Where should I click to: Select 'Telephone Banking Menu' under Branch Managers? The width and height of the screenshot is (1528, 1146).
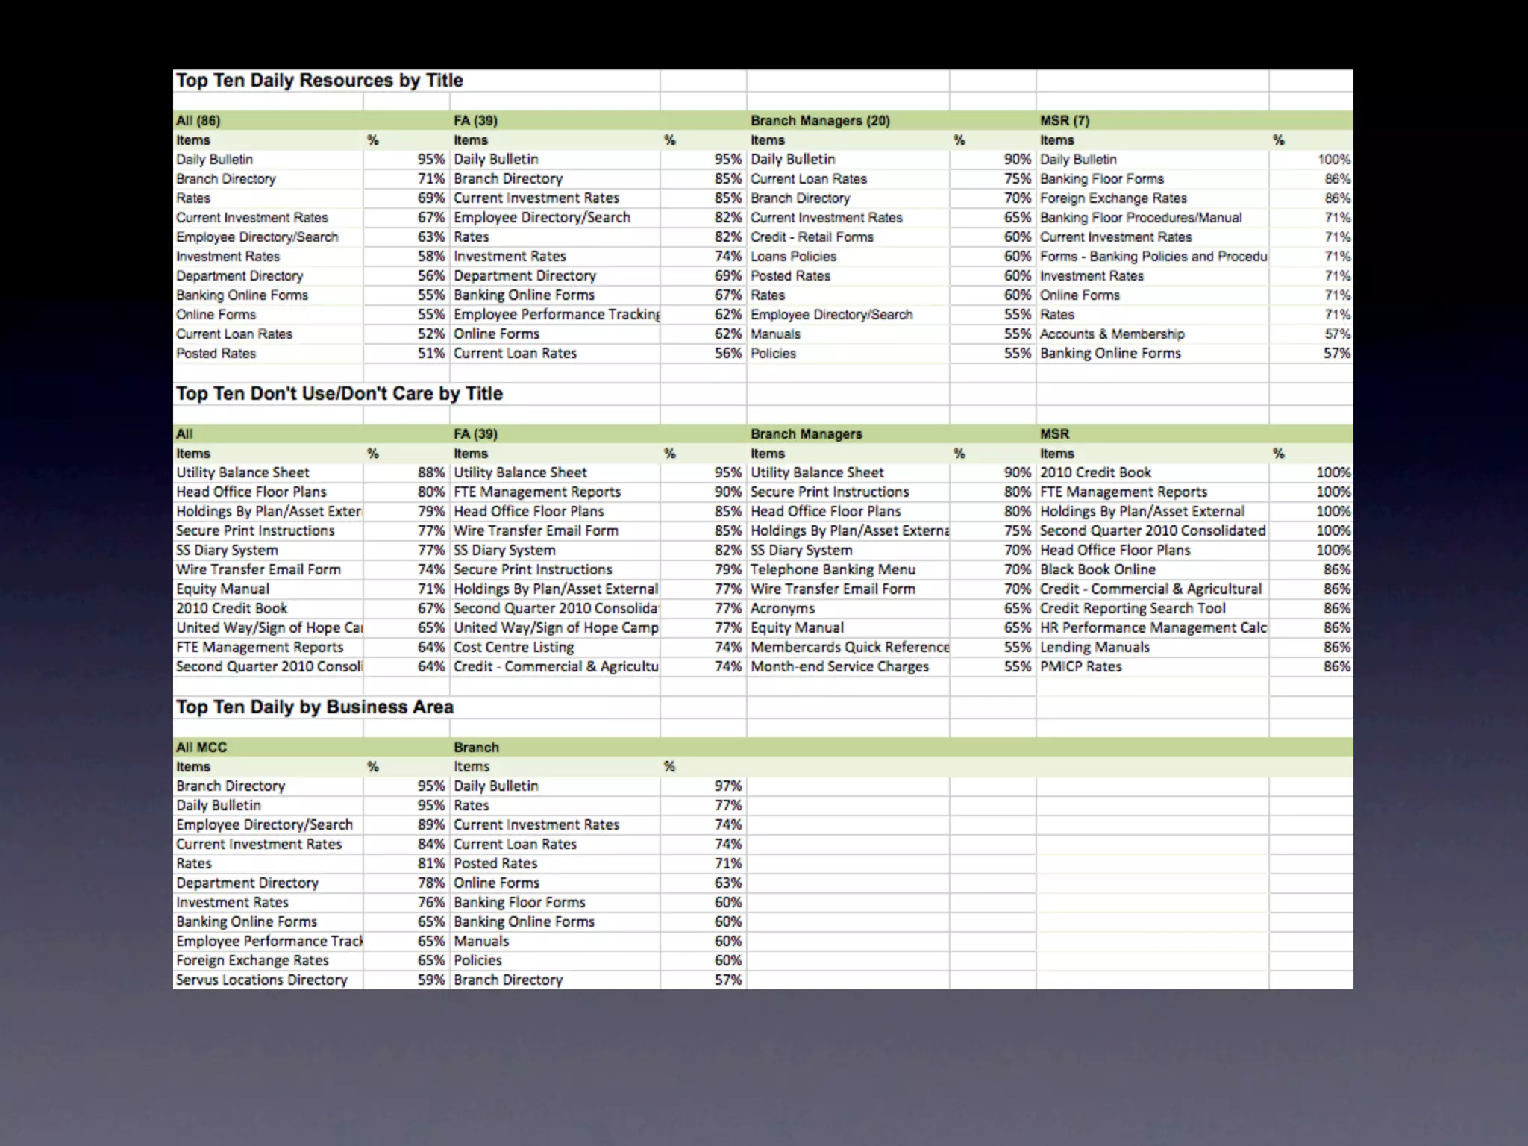tap(833, 570)
